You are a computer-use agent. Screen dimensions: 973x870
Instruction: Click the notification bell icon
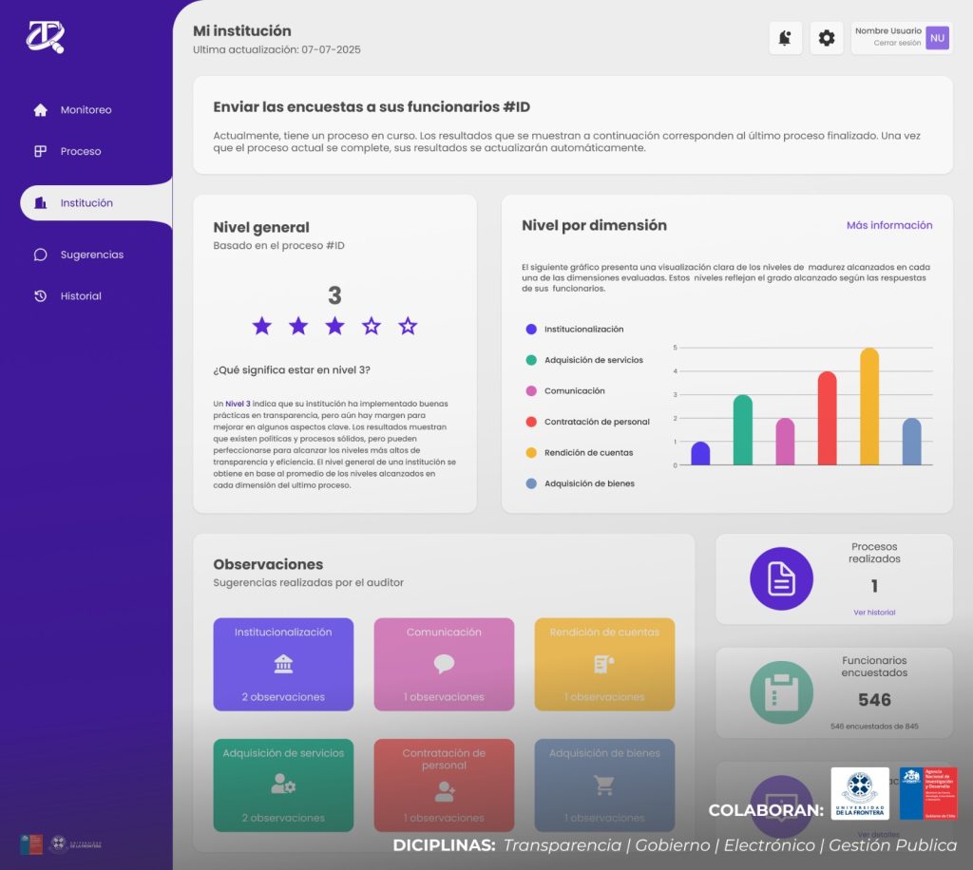click(785, 38)
